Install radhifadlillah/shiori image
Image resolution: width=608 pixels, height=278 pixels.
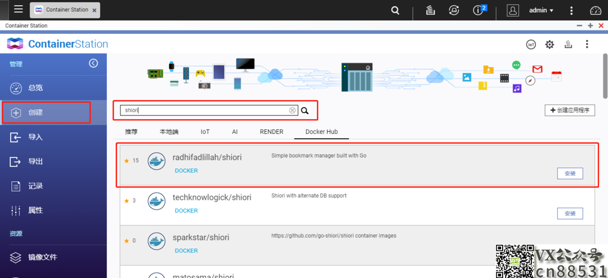coord(570,173)
